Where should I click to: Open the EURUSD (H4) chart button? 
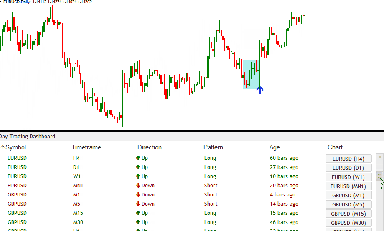[348, 159]
